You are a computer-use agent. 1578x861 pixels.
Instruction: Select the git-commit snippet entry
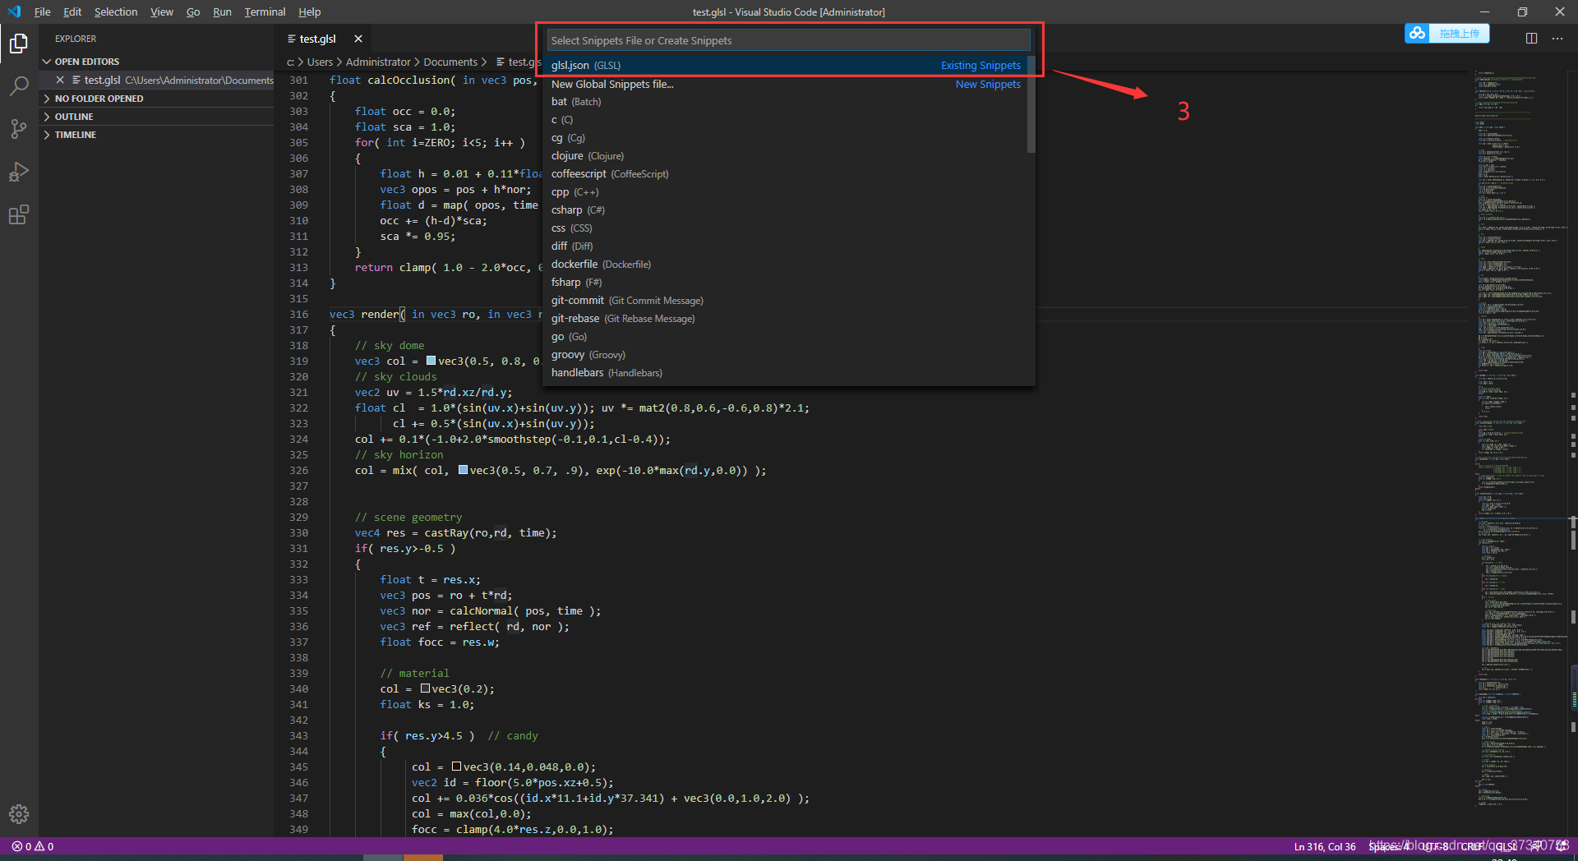coord(786,301)
